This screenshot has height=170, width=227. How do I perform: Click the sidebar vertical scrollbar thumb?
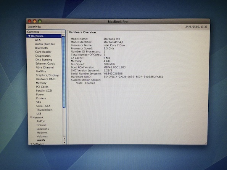(x=64, y=72)
